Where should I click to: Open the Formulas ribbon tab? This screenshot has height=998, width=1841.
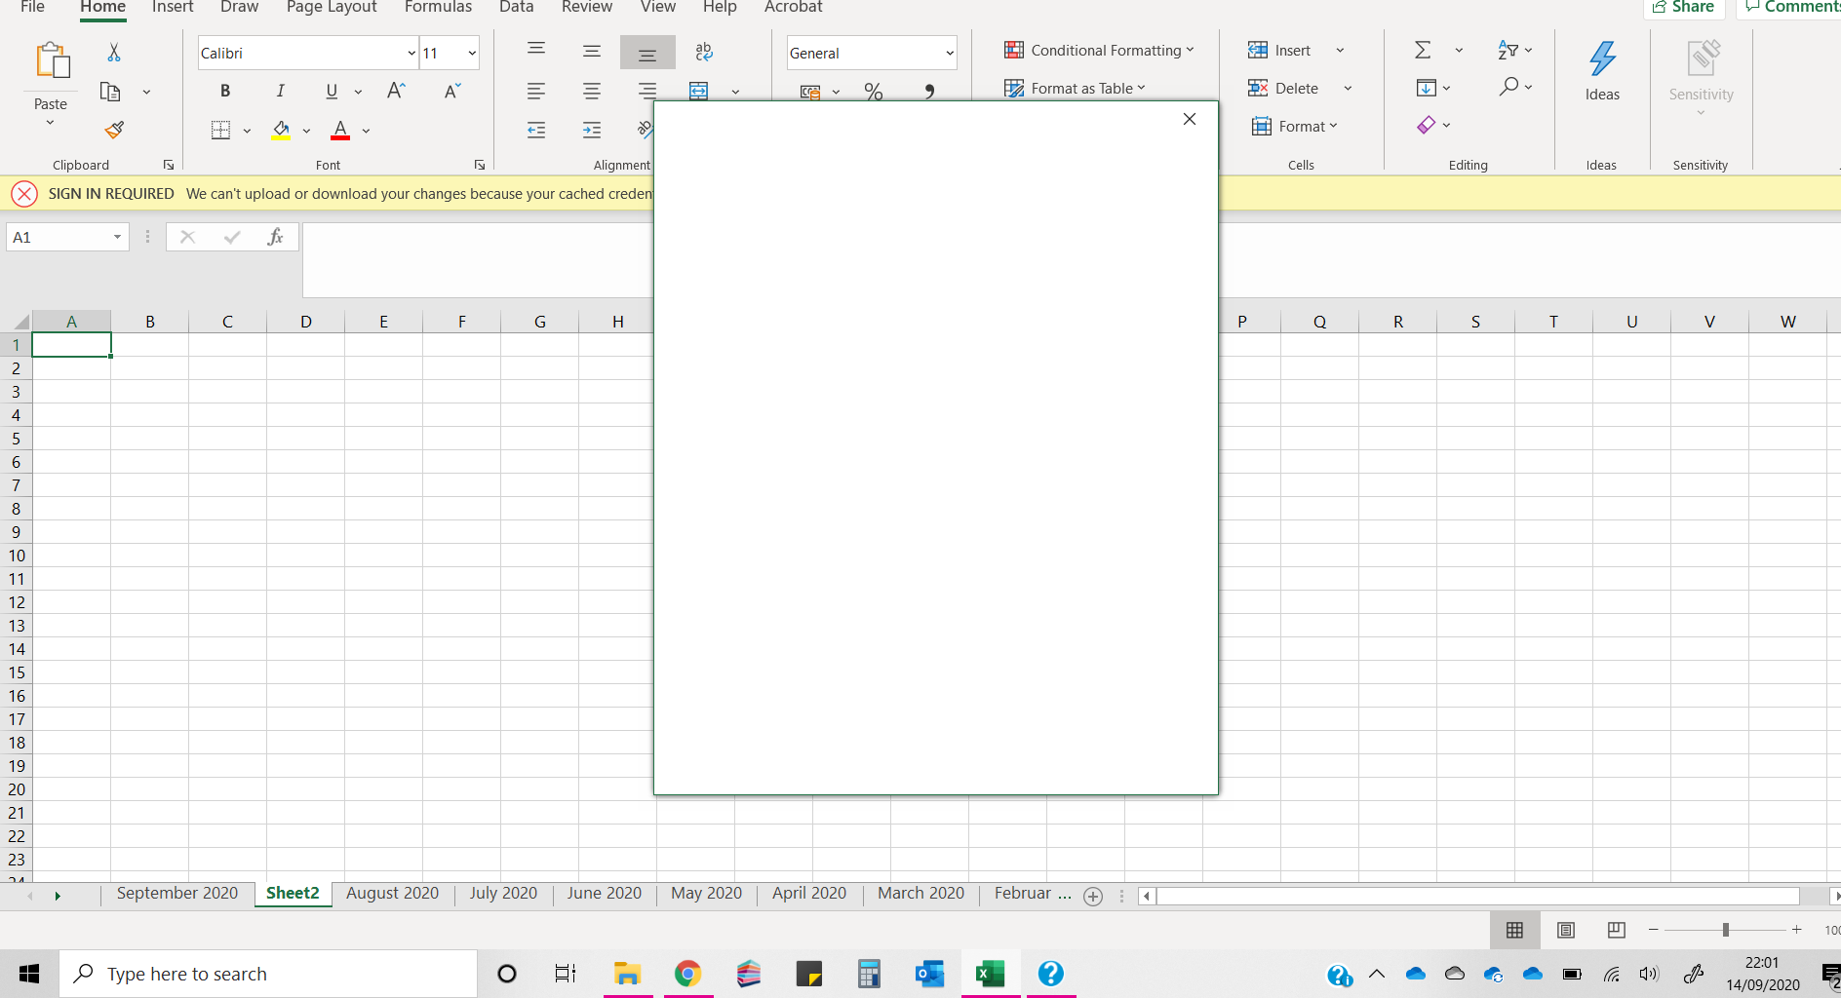click(438, 8)
